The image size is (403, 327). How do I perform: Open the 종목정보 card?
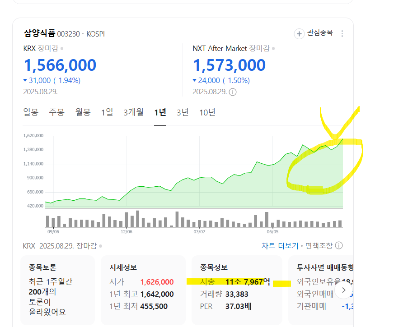coord(237,290)
